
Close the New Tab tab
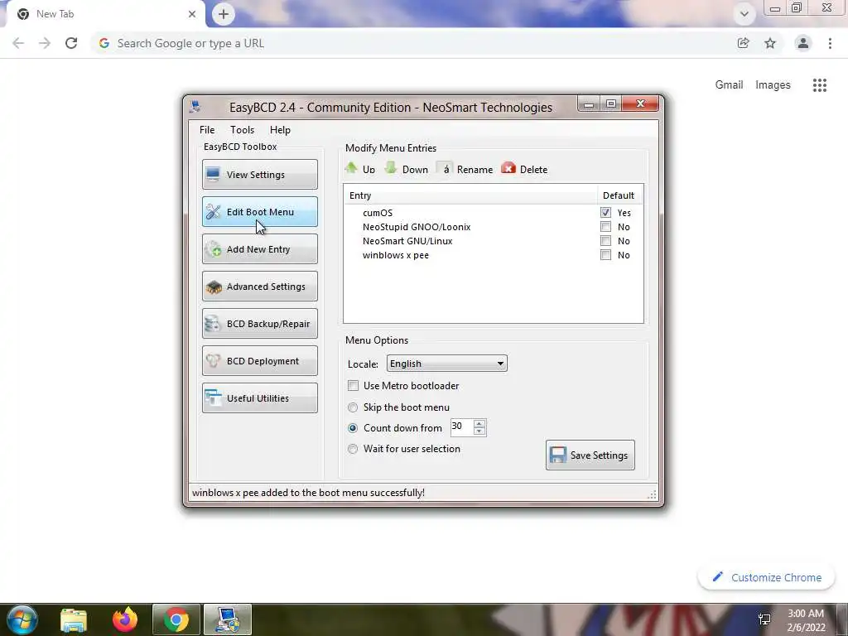[192, 14]
